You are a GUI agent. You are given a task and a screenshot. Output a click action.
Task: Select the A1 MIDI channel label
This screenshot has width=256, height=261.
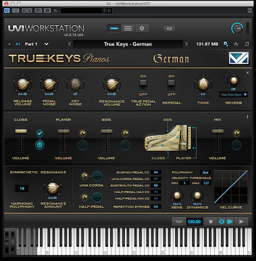[x=18, y=44]
